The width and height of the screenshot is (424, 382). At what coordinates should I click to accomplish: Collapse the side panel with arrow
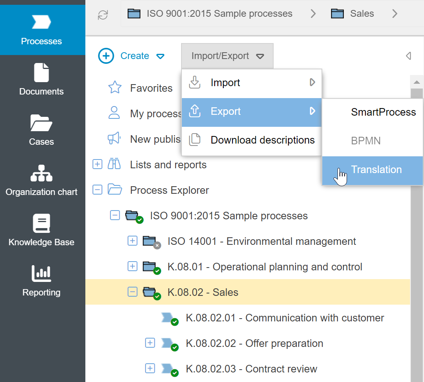pyautogui.click(x=408, y=56)
